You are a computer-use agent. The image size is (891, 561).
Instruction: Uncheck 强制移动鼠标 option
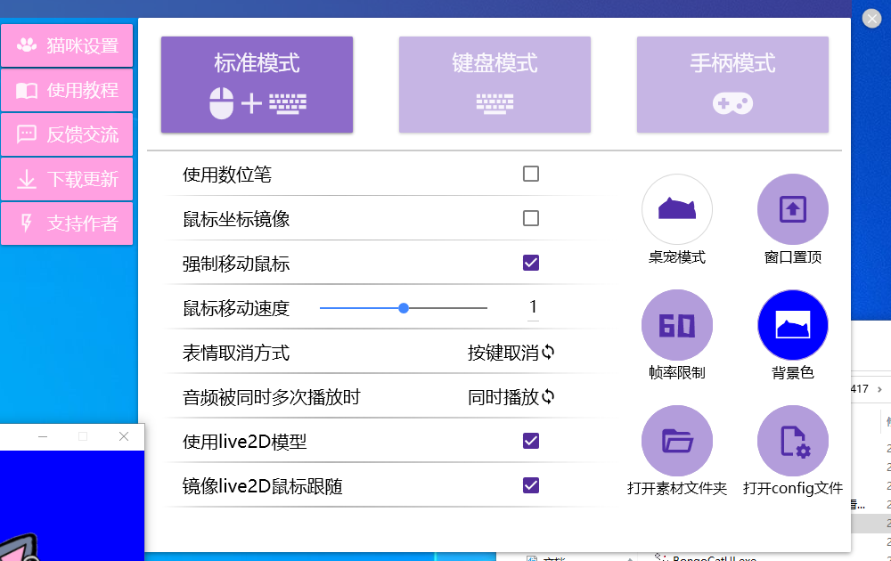531,263
